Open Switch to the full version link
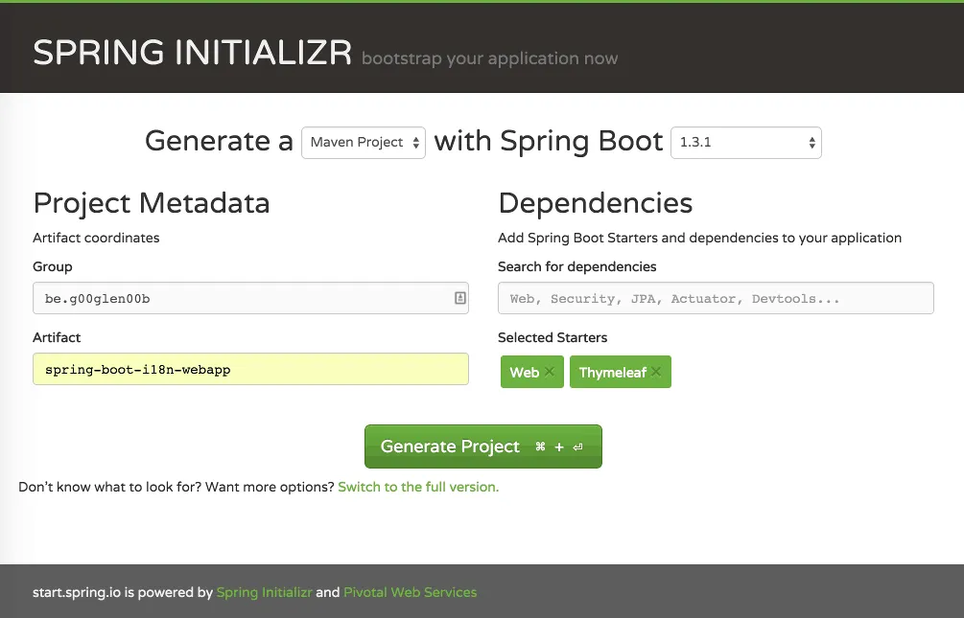The width and height of the screenshot is (964, 618). 417,487
